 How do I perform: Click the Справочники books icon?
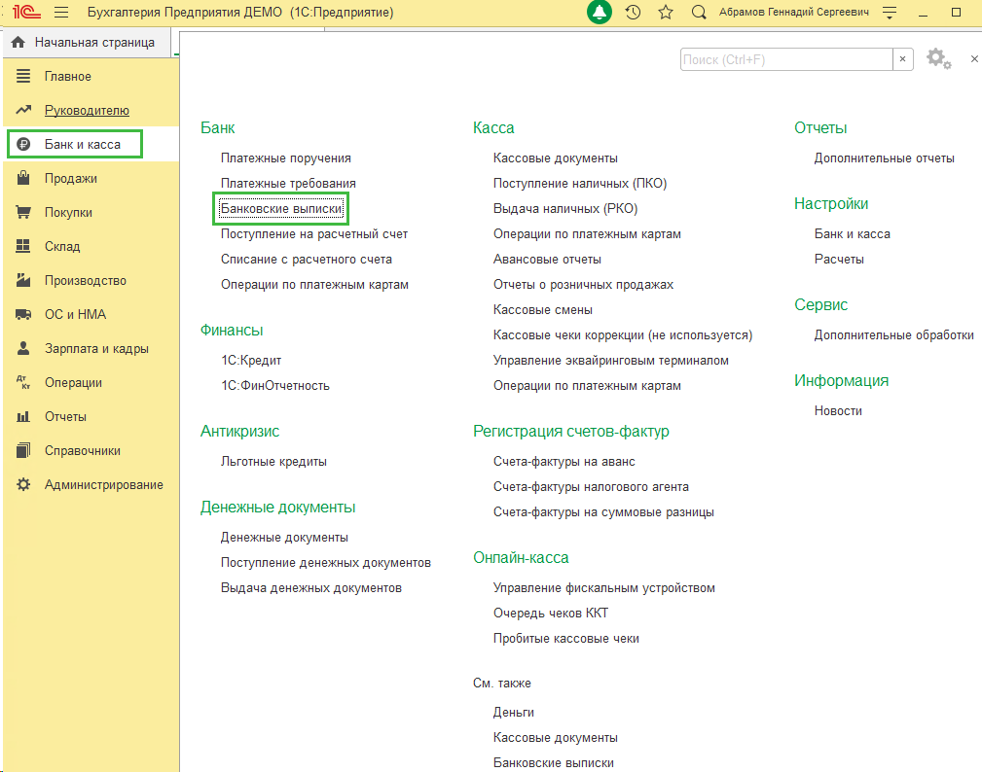click(x=23, y=450)
